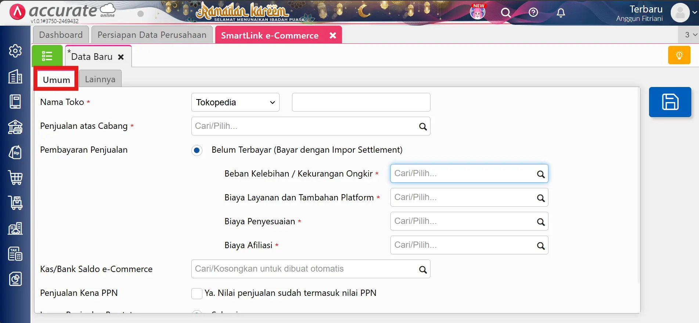Click the user avatar picture
The image size is (699, 323).
680,13
